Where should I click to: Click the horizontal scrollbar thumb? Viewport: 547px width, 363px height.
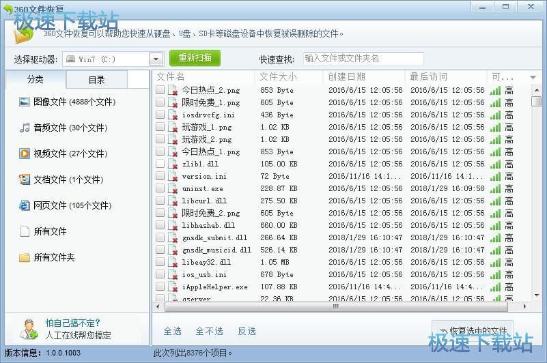(336, 307)
